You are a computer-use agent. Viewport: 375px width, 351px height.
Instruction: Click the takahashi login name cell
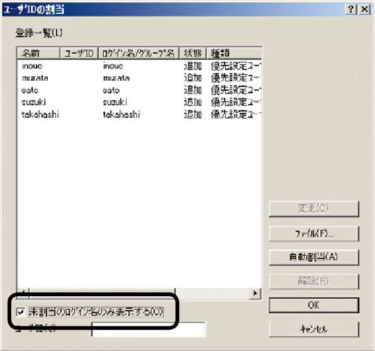tap(121, 115)
